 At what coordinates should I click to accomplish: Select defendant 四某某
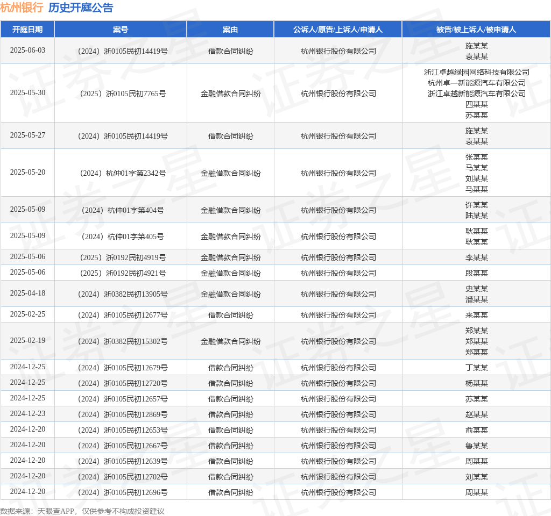(x=477, y=104)
